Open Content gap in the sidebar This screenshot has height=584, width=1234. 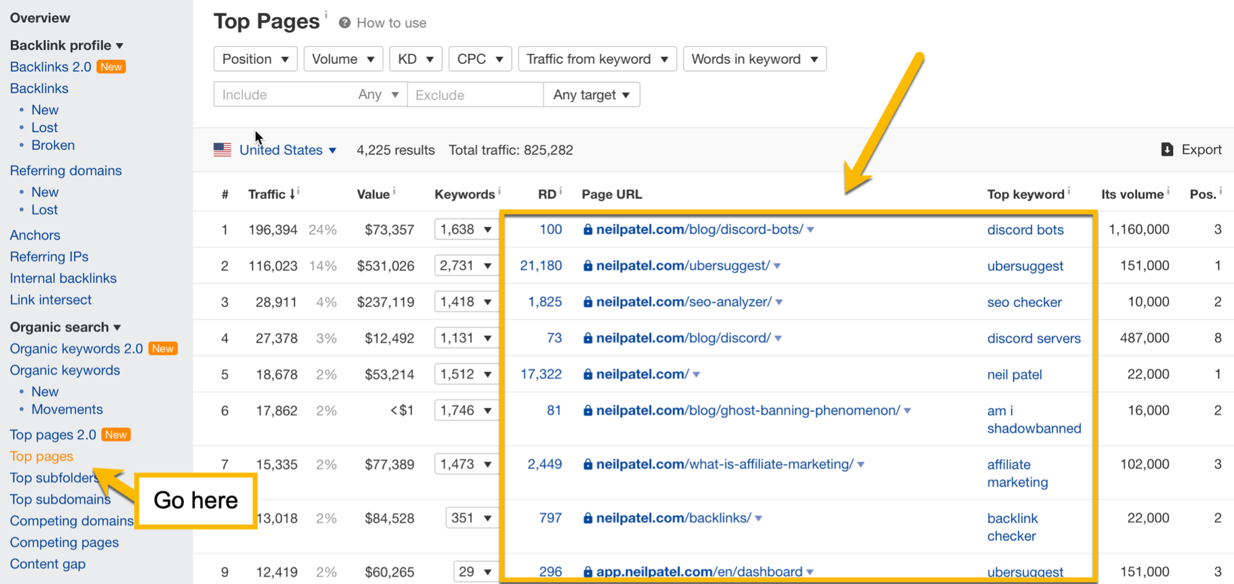48,564
